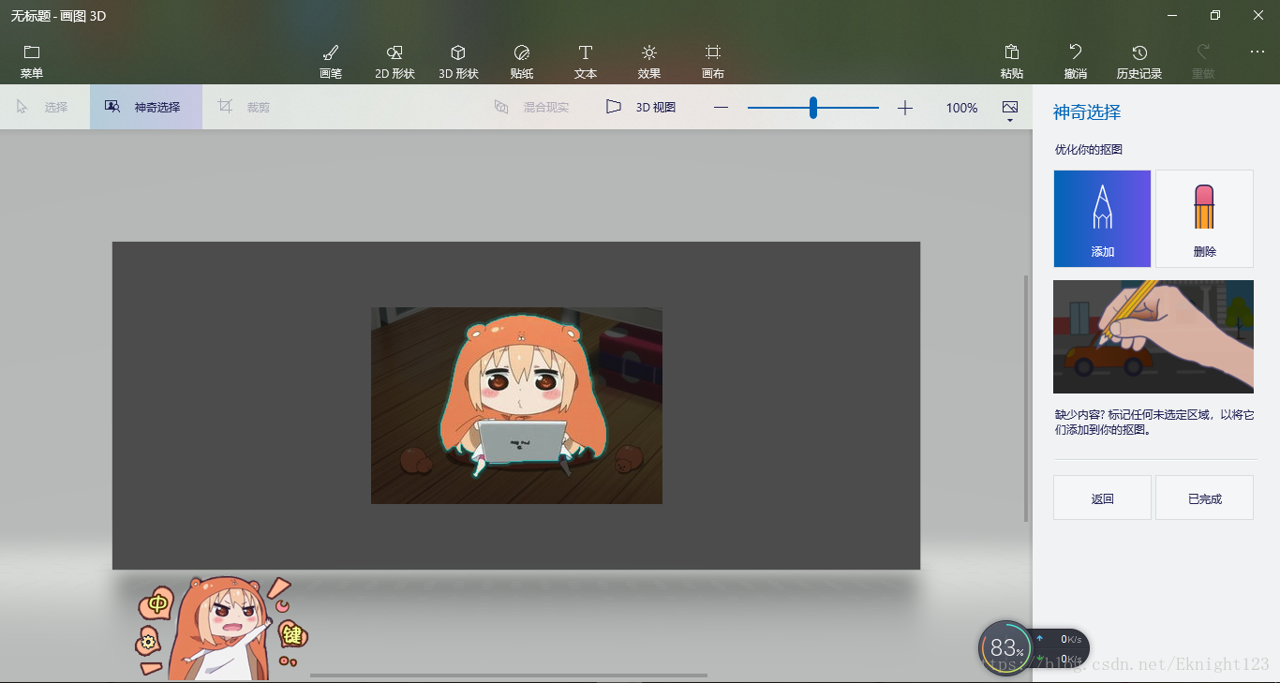Open the 画布 canvas tab
This screenshot has width=1280, height=683.
[713, 61]
